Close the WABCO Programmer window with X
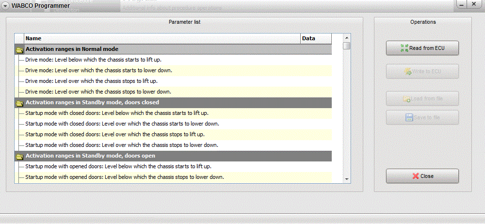485x224 pixels. 473,5
